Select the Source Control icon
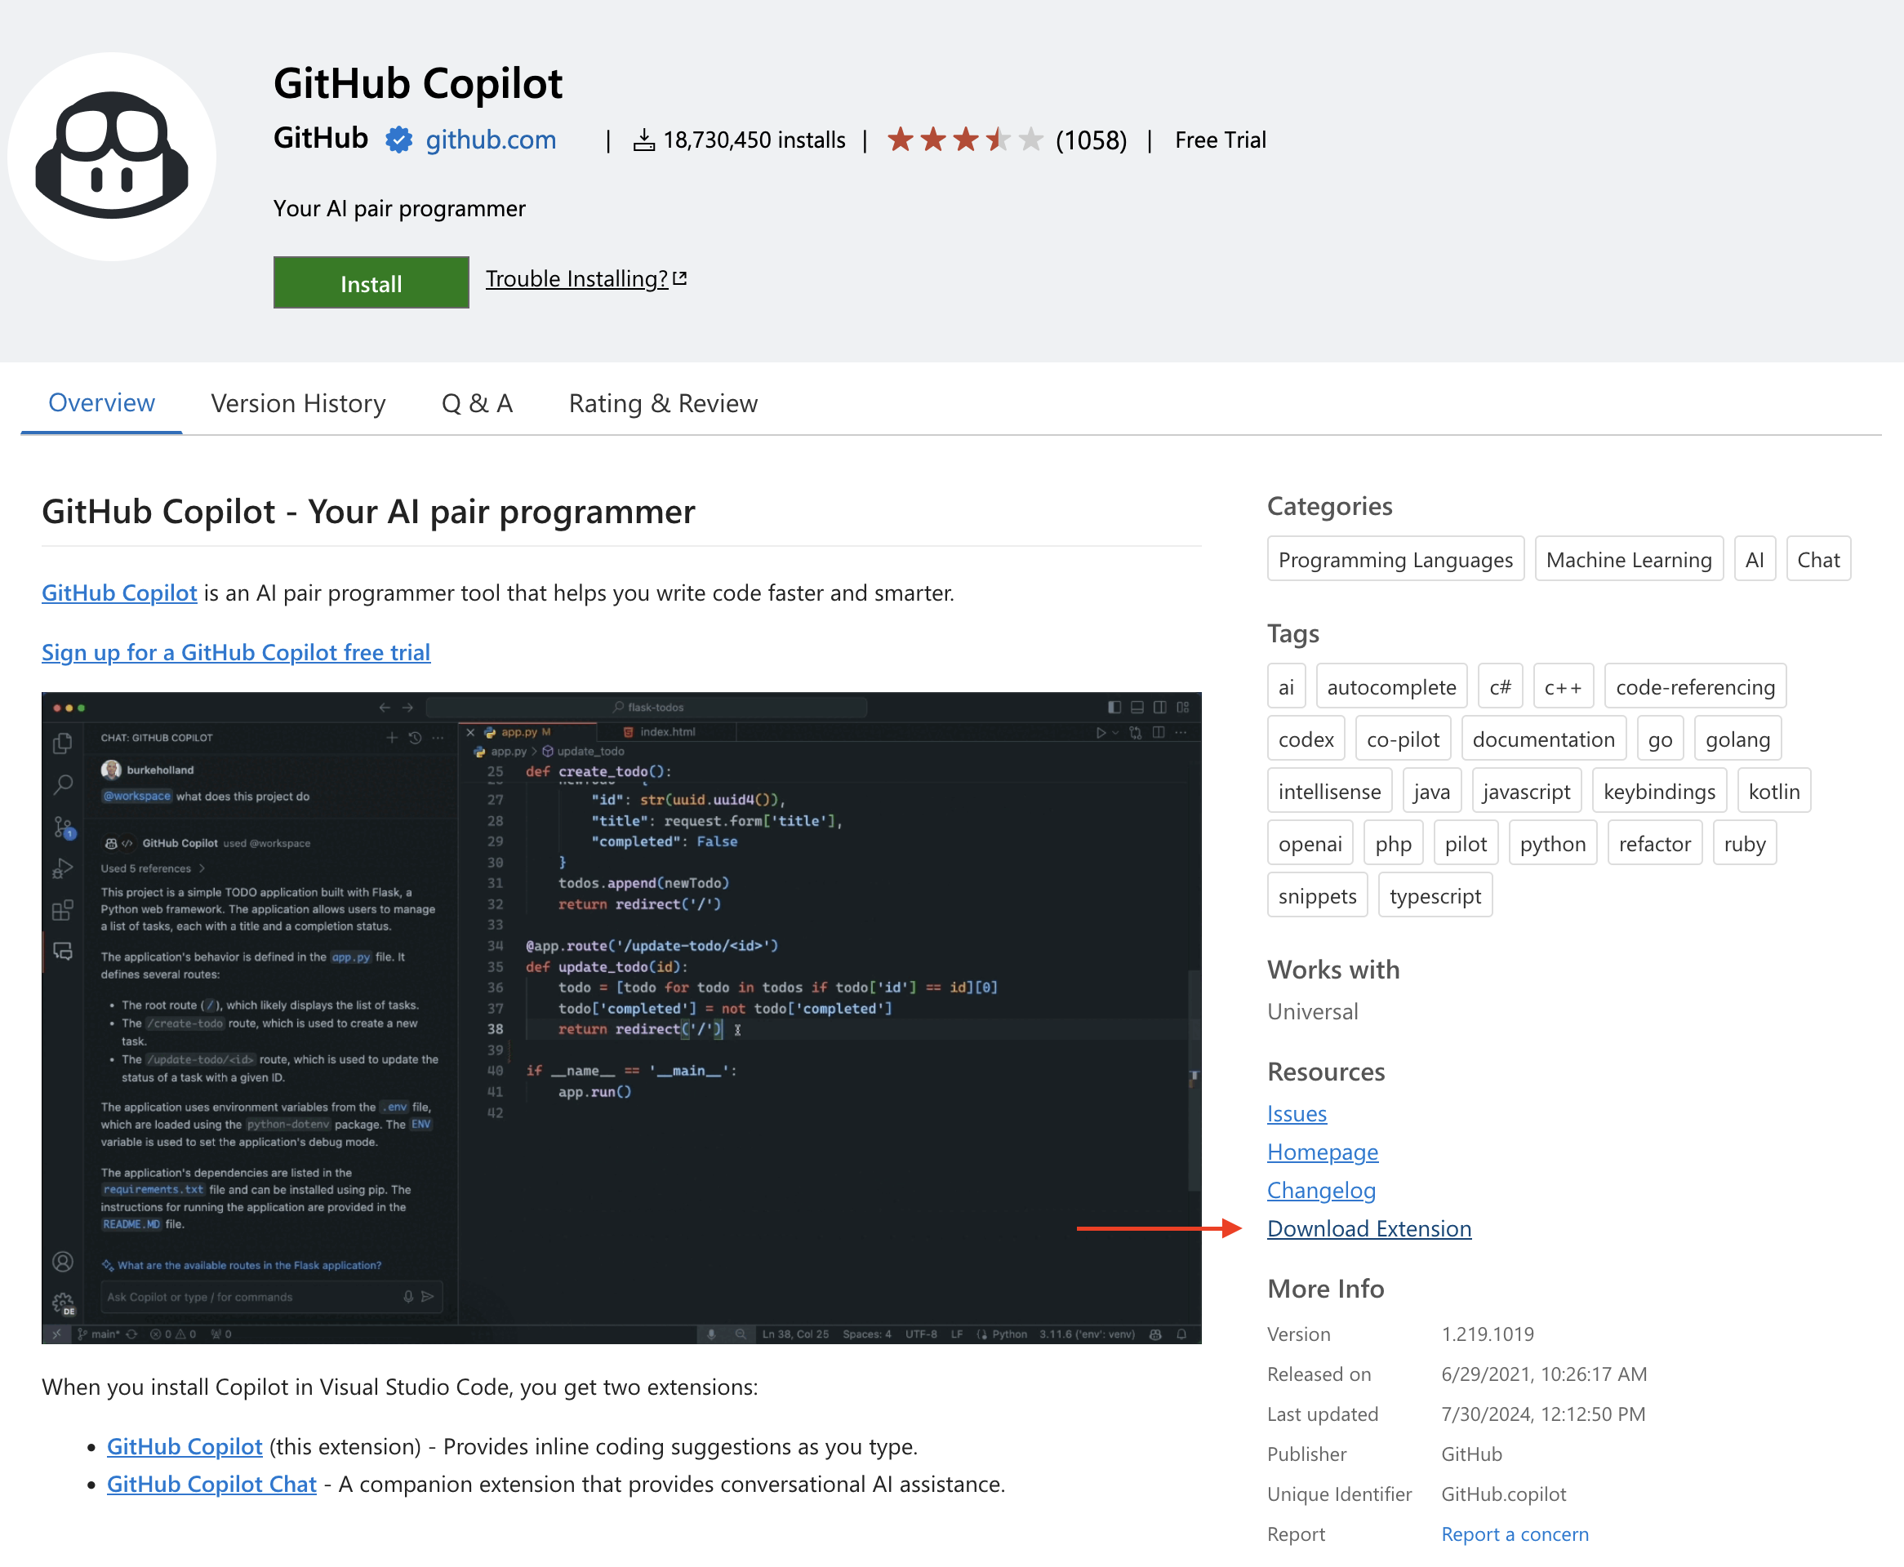Screen dimensions: 1904x1567 pyautogui.click(x=63, y=824)
